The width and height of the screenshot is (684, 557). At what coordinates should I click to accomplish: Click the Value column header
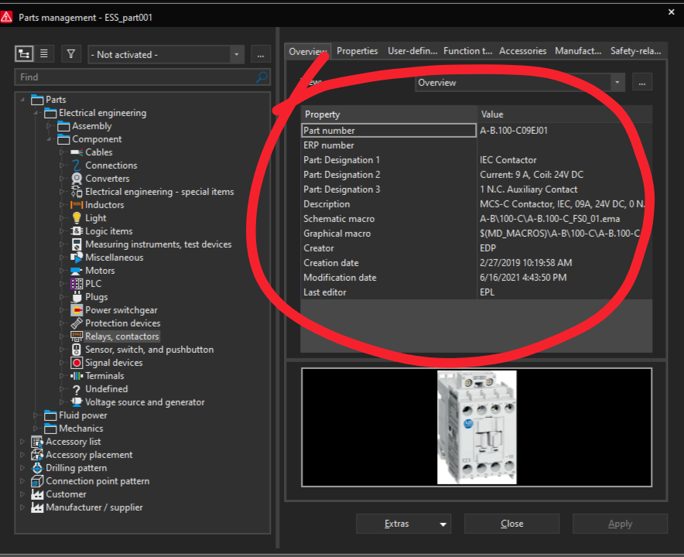(565, 114)
